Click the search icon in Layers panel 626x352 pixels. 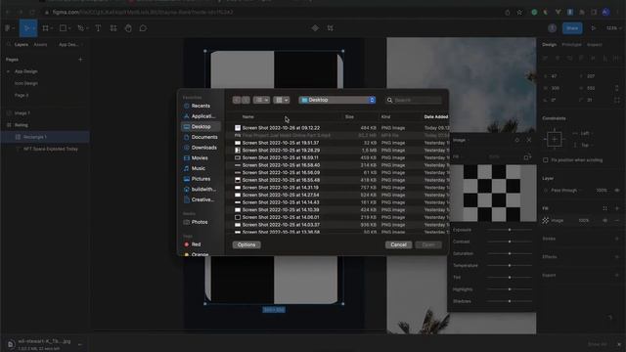(8, 45)
